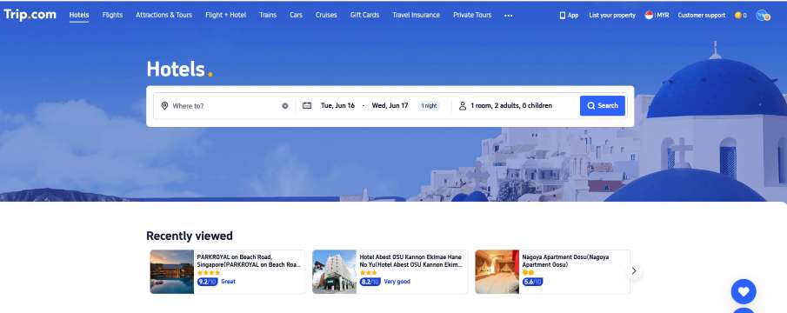Click the guest person icon
Screen dimensions: 787x313
coord(463,106)
